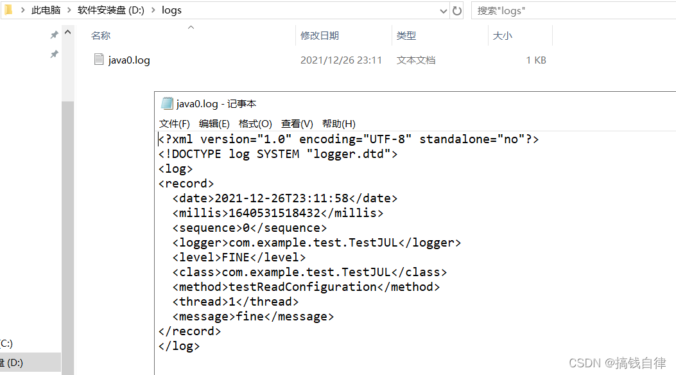
Task: Select the java0.log file icon
Action: tap(99, 60)
